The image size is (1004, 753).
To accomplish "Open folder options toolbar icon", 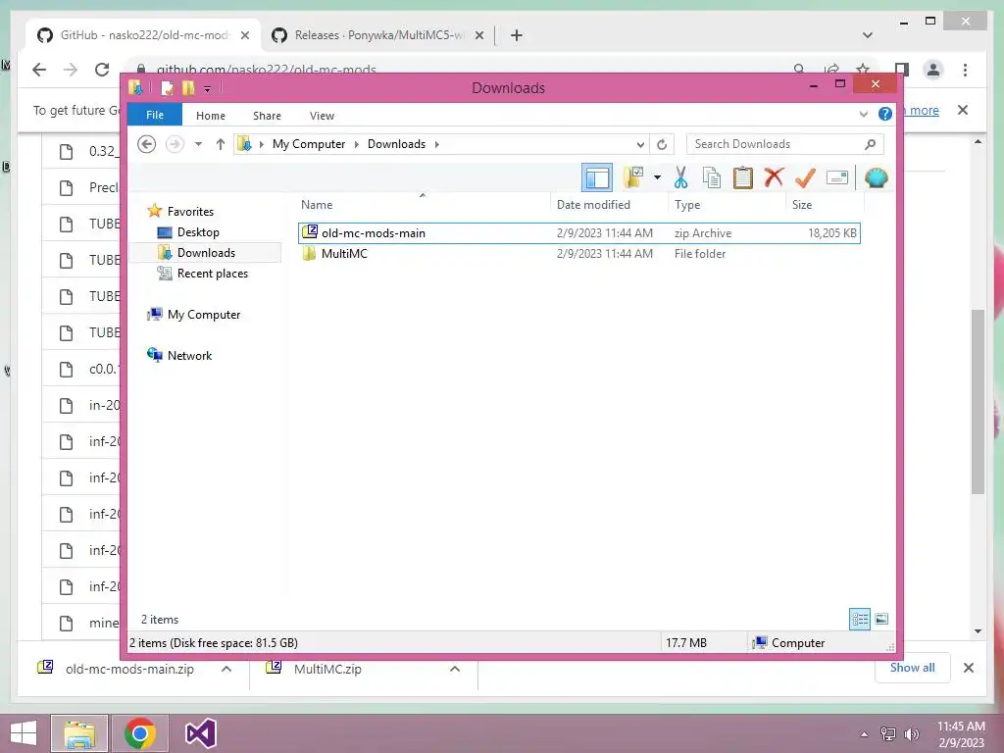I will click(633, 177).
